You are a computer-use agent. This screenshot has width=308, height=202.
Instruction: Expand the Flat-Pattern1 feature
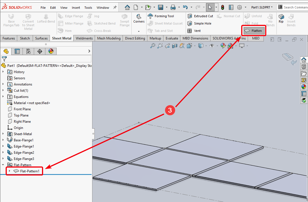tap(9, 171)
